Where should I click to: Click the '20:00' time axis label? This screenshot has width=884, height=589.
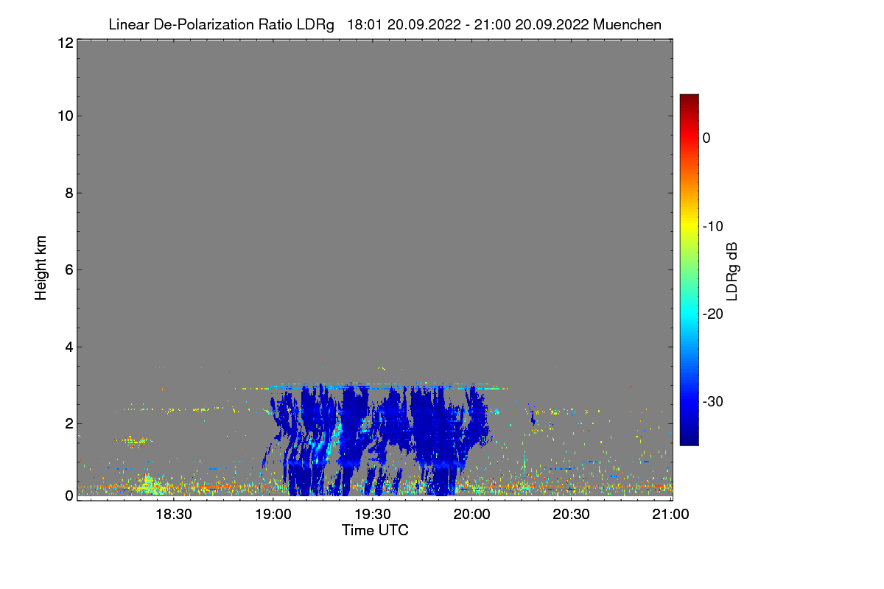(x=472, y=514)
